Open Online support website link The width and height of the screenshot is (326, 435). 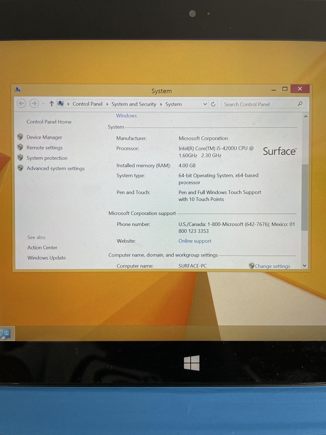(x=195, y=241)
